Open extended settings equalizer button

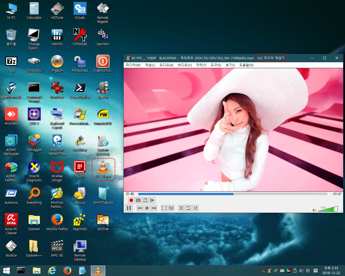click(x=171, y=208)
